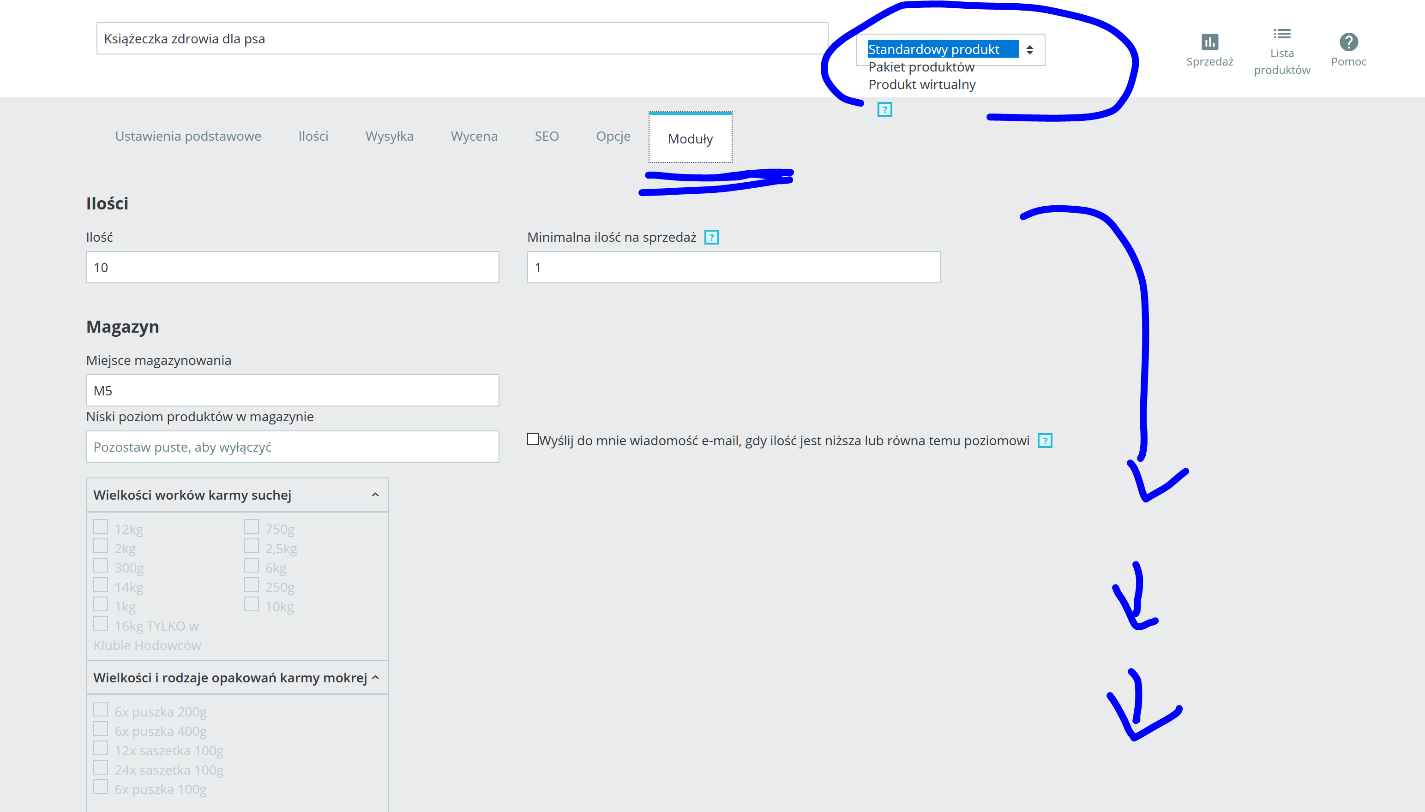Click the Ilość quantity input field
The image size is (1425, 812).
(x=292, y=268)
